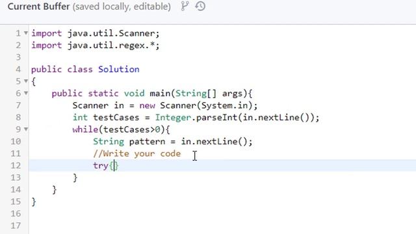Open the buffer history clock icon

point(201,6)
